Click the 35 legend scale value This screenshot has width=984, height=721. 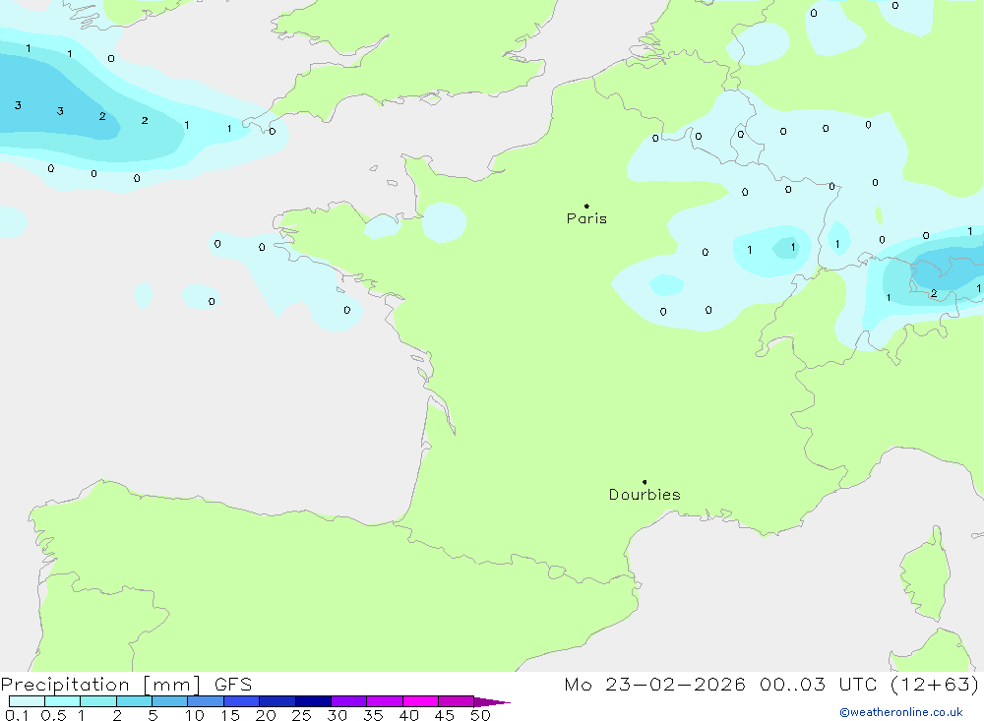pos(373,715)
